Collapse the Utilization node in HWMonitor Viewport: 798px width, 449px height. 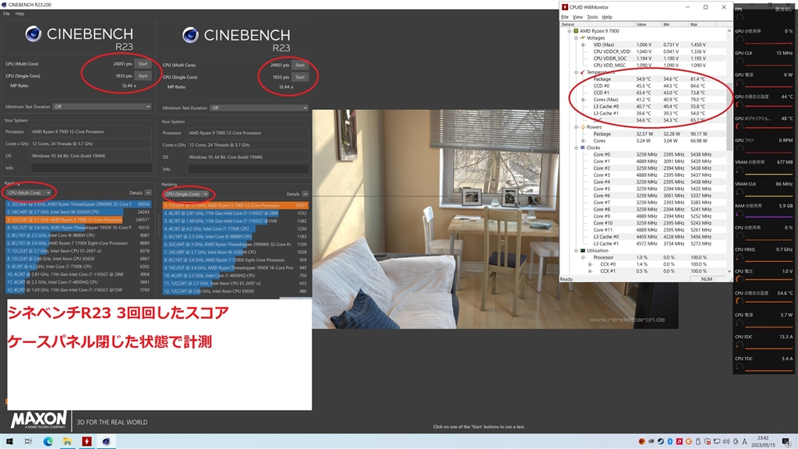[x=576, y=250]
